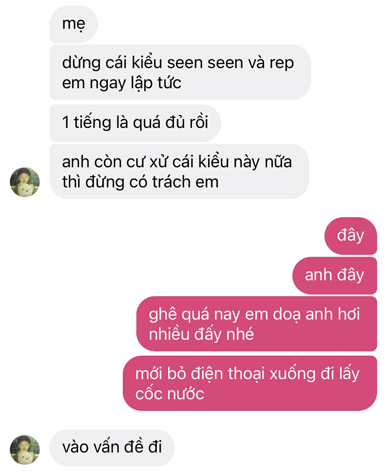The width and height of the screenshot is (387, 472).
Task: Tap the pink "anh đây" message bubble
Action: 335,275
